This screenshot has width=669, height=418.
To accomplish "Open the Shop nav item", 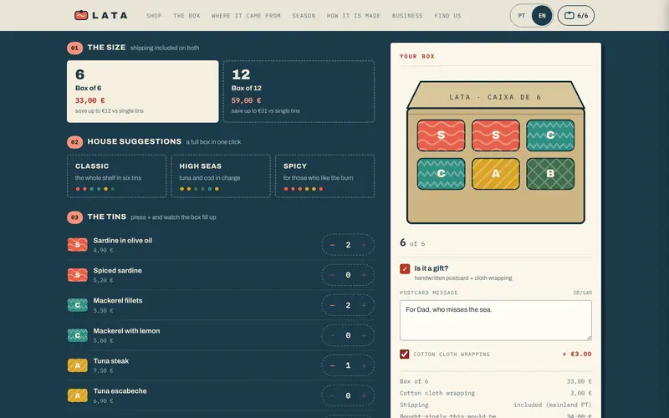I will (x=154, y=16).
